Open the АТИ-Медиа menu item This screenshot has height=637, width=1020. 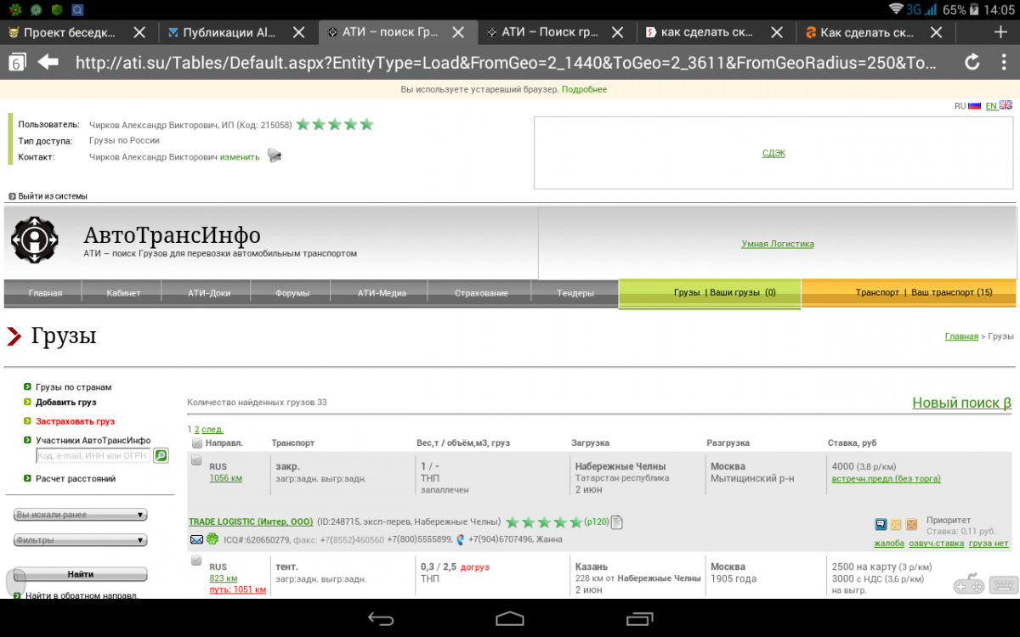click(x=382, y=293)
